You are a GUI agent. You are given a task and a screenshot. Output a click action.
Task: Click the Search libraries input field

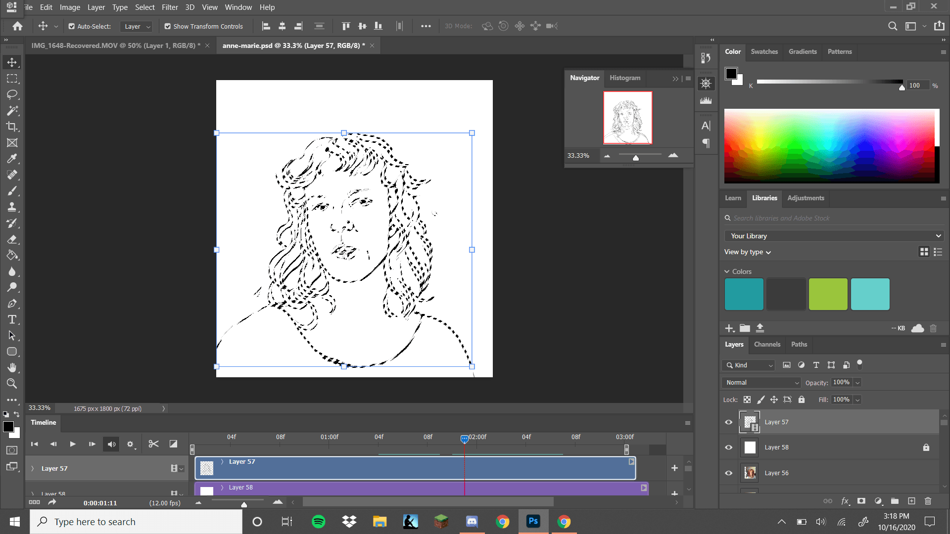tap(835, 218)
